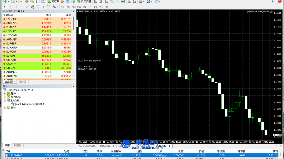Switch chart timeframe to H4
Screen dimensions: 284x159
tap(90, 7)
